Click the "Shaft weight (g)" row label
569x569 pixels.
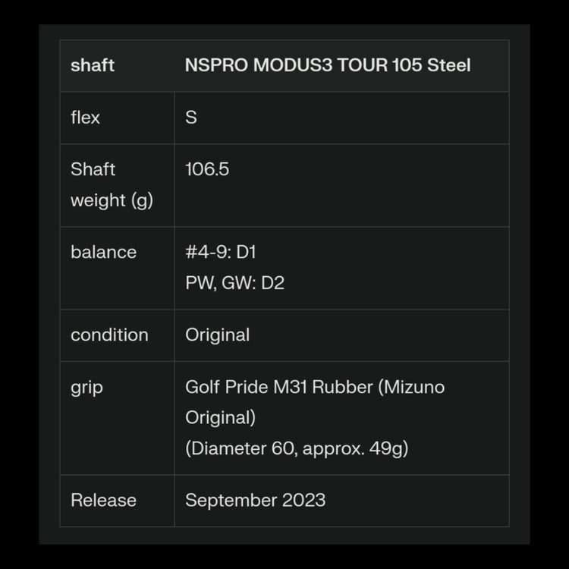(x=112, y=184)
